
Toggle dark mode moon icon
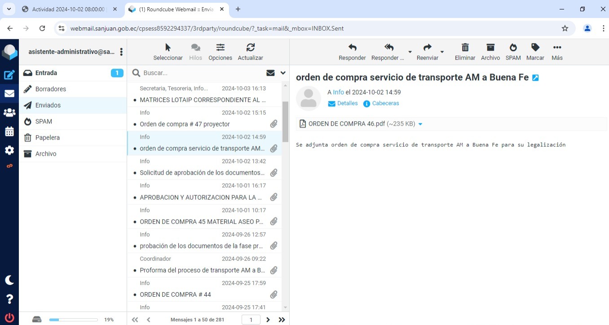(x=9, y=280)
